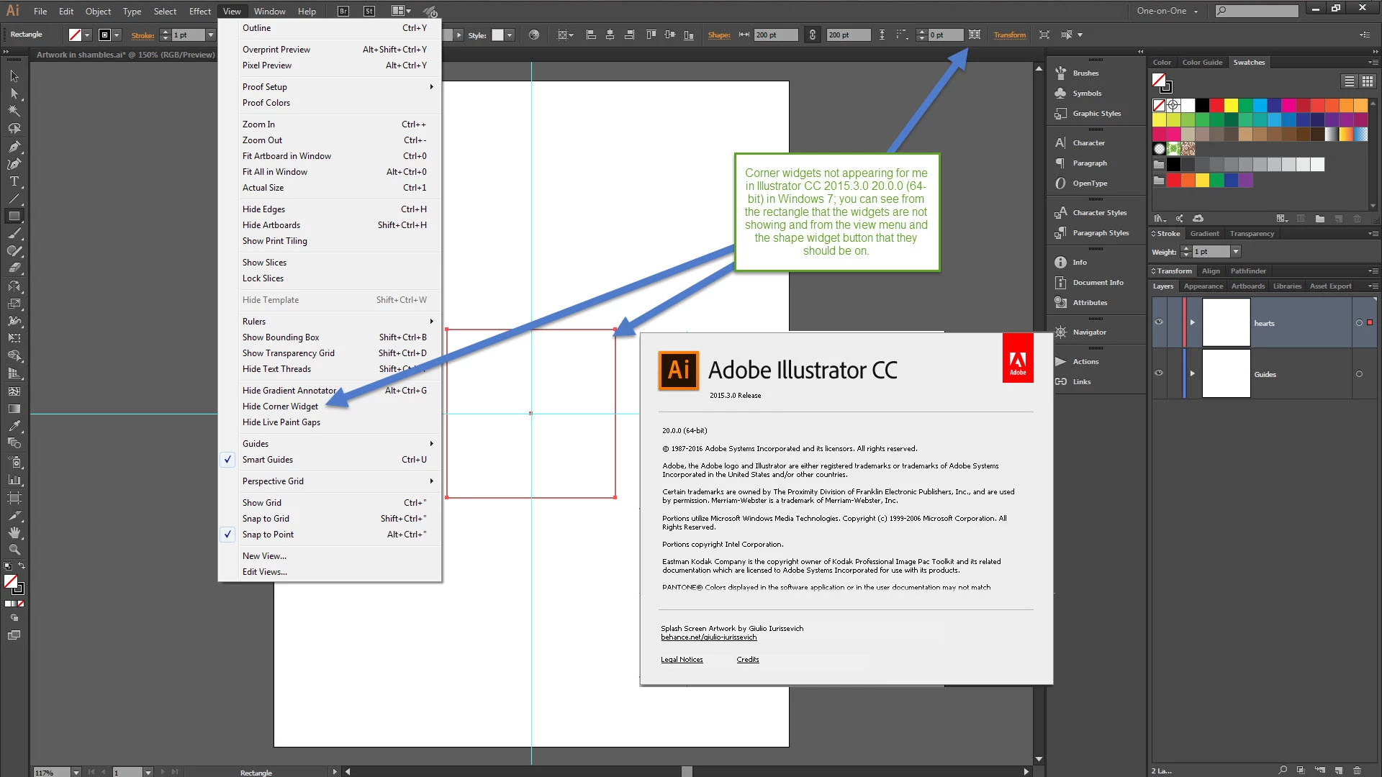The image size is (1382, 777).
Task: Select the Pen tool
Action: (x=14, y=146)
